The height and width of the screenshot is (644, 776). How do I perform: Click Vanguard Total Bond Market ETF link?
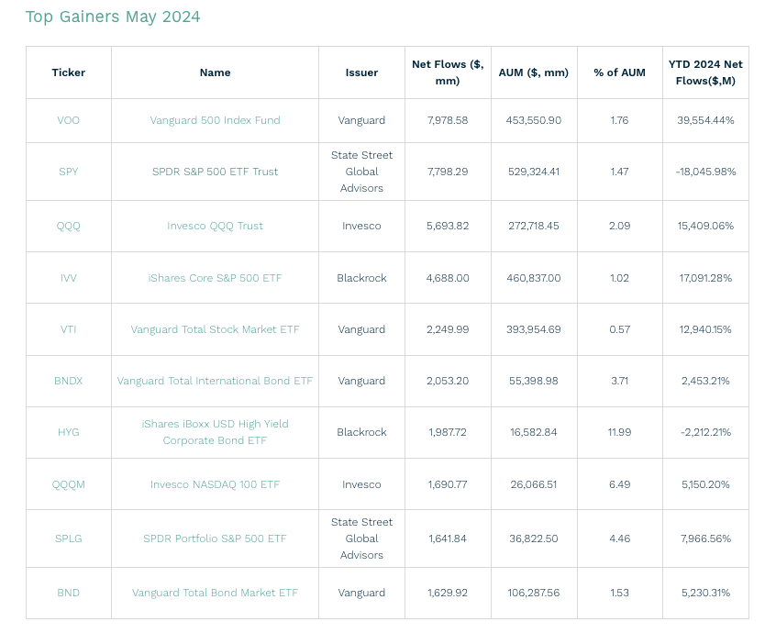click(x=215, y=593)
